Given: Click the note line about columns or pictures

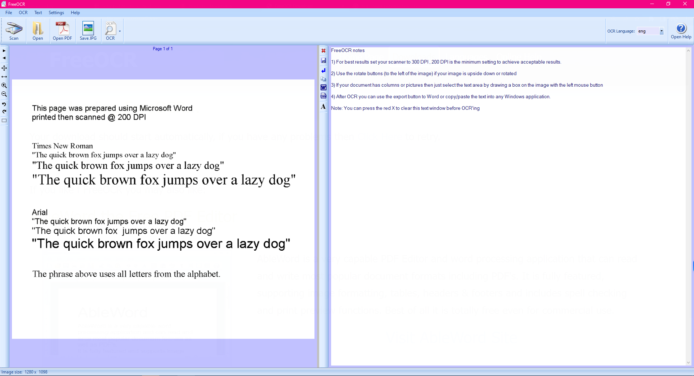Looking at the screenshot, I should point(467,85).
